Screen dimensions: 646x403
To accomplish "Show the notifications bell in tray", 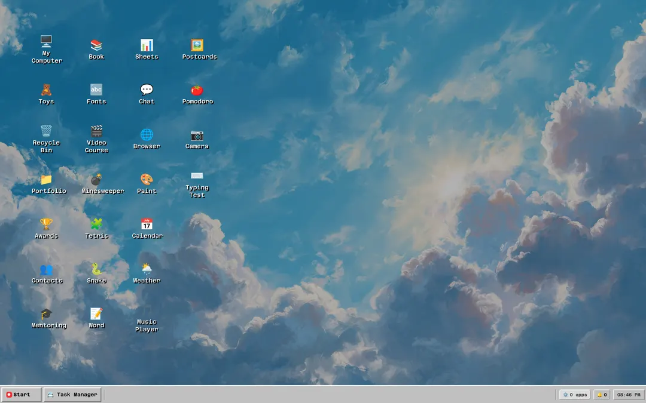I will coord(602,395).
